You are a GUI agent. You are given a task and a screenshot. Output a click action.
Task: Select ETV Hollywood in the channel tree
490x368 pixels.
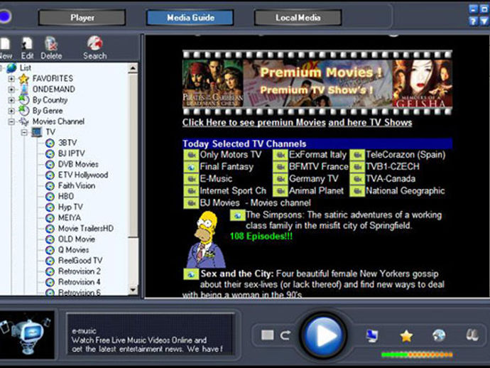(83, 175)
